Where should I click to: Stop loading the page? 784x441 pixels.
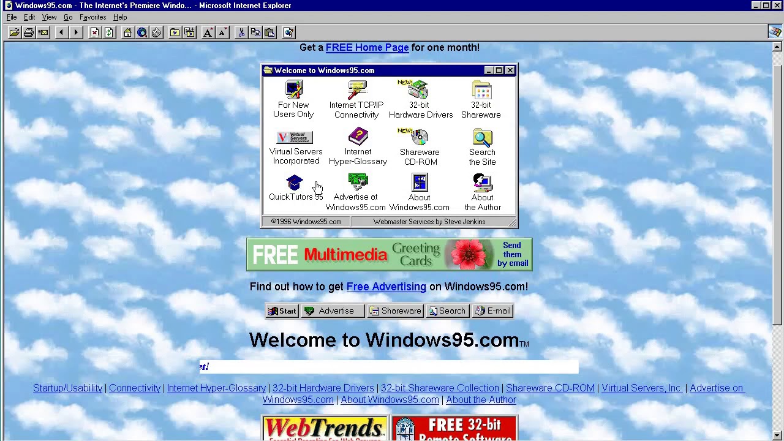point(94,32)
